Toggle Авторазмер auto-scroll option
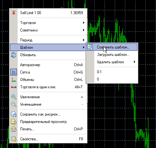This screenshot has height=148, width=156. coord(48,65)
